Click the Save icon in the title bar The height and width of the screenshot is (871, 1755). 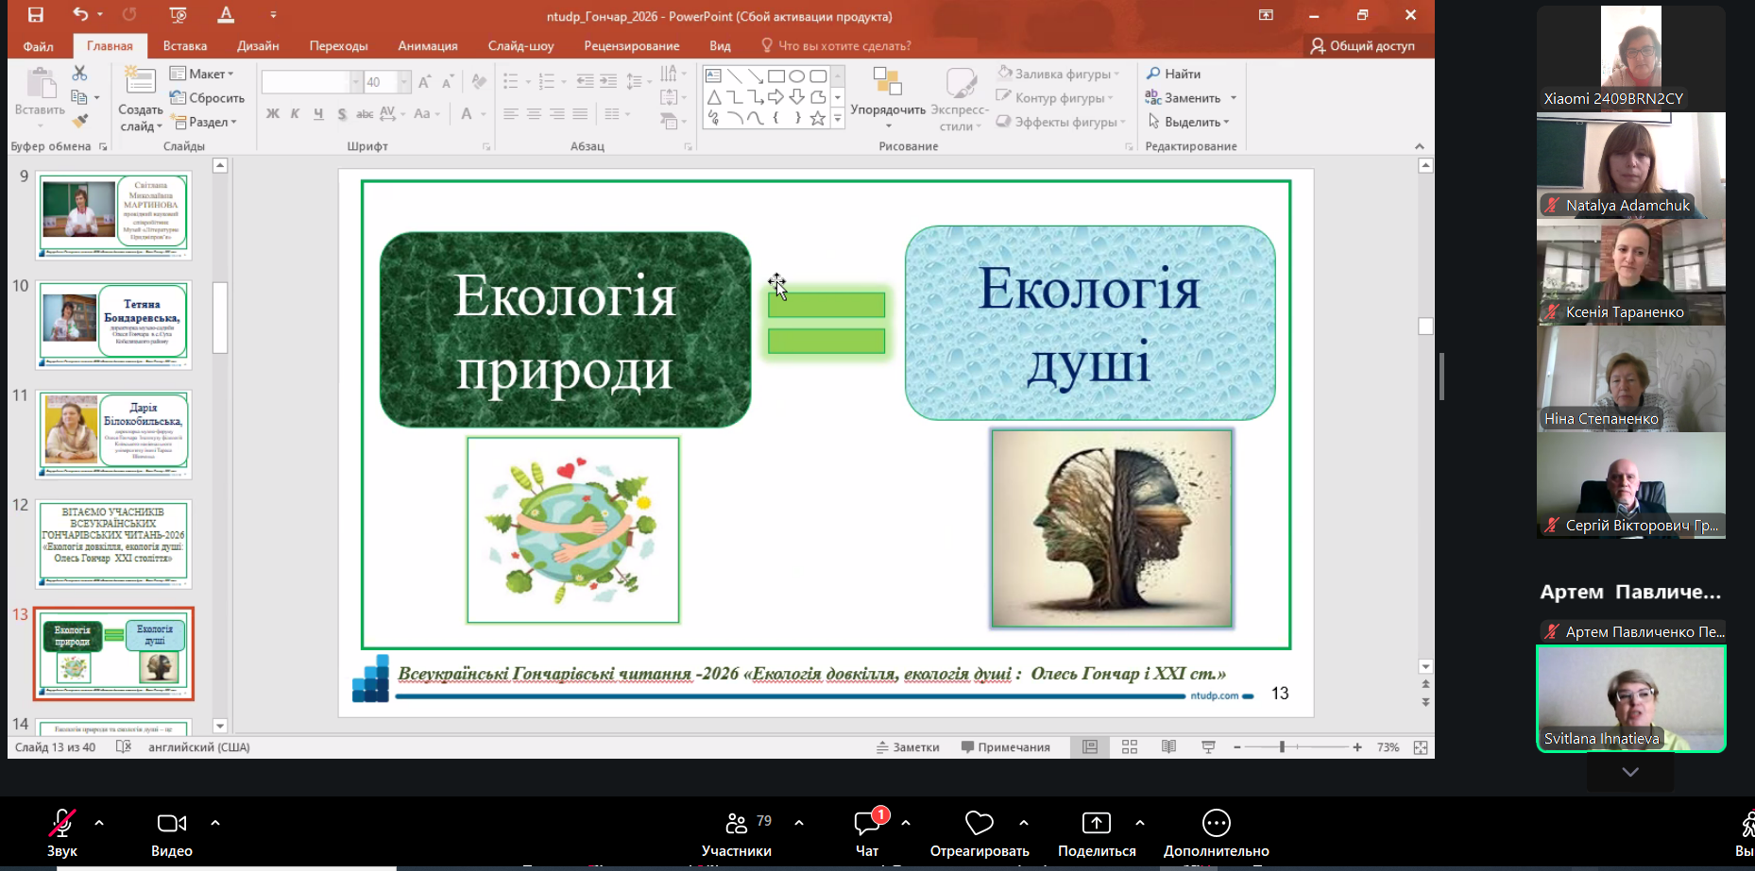[x=36, y=15]
